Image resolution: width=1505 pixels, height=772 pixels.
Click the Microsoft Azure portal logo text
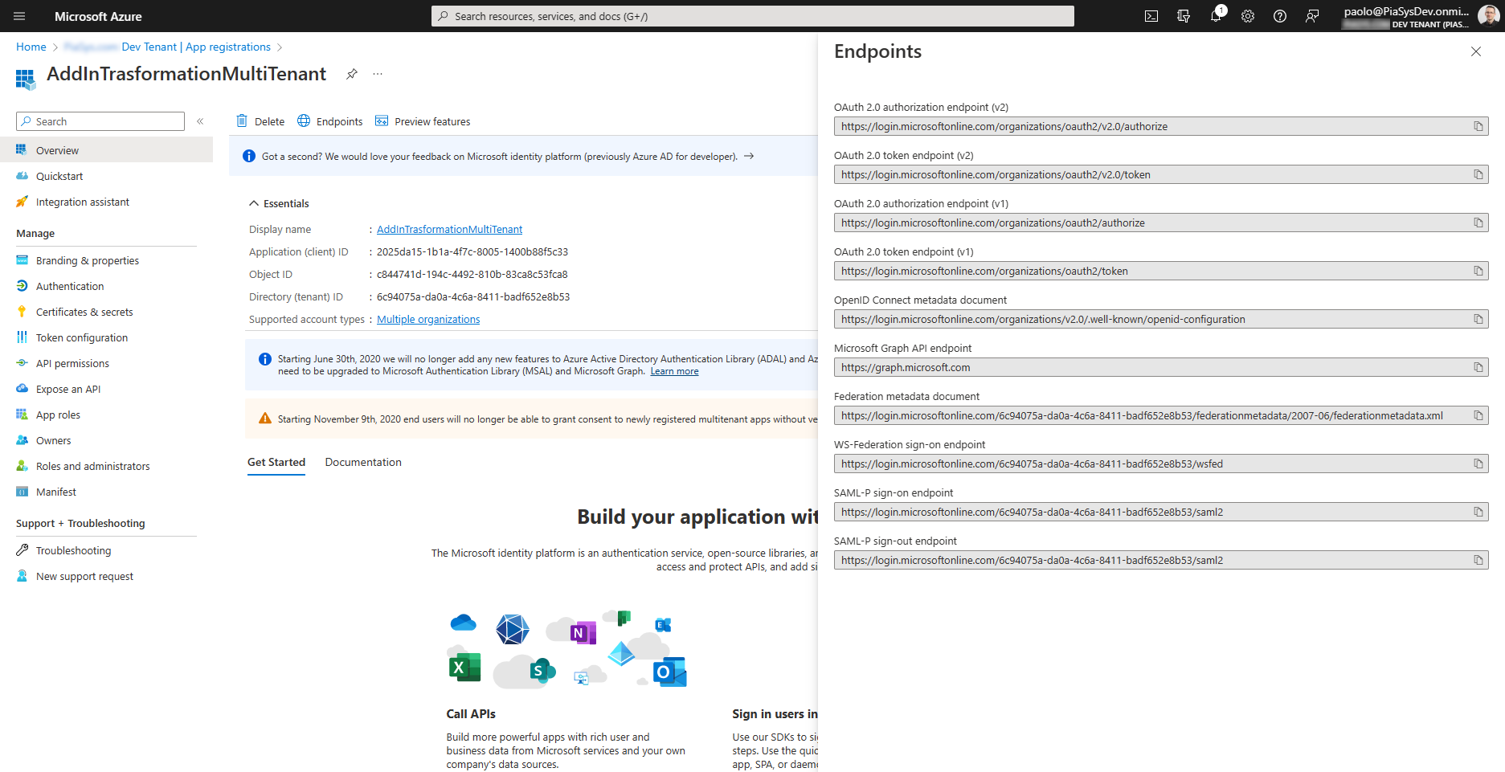[98, 16]
